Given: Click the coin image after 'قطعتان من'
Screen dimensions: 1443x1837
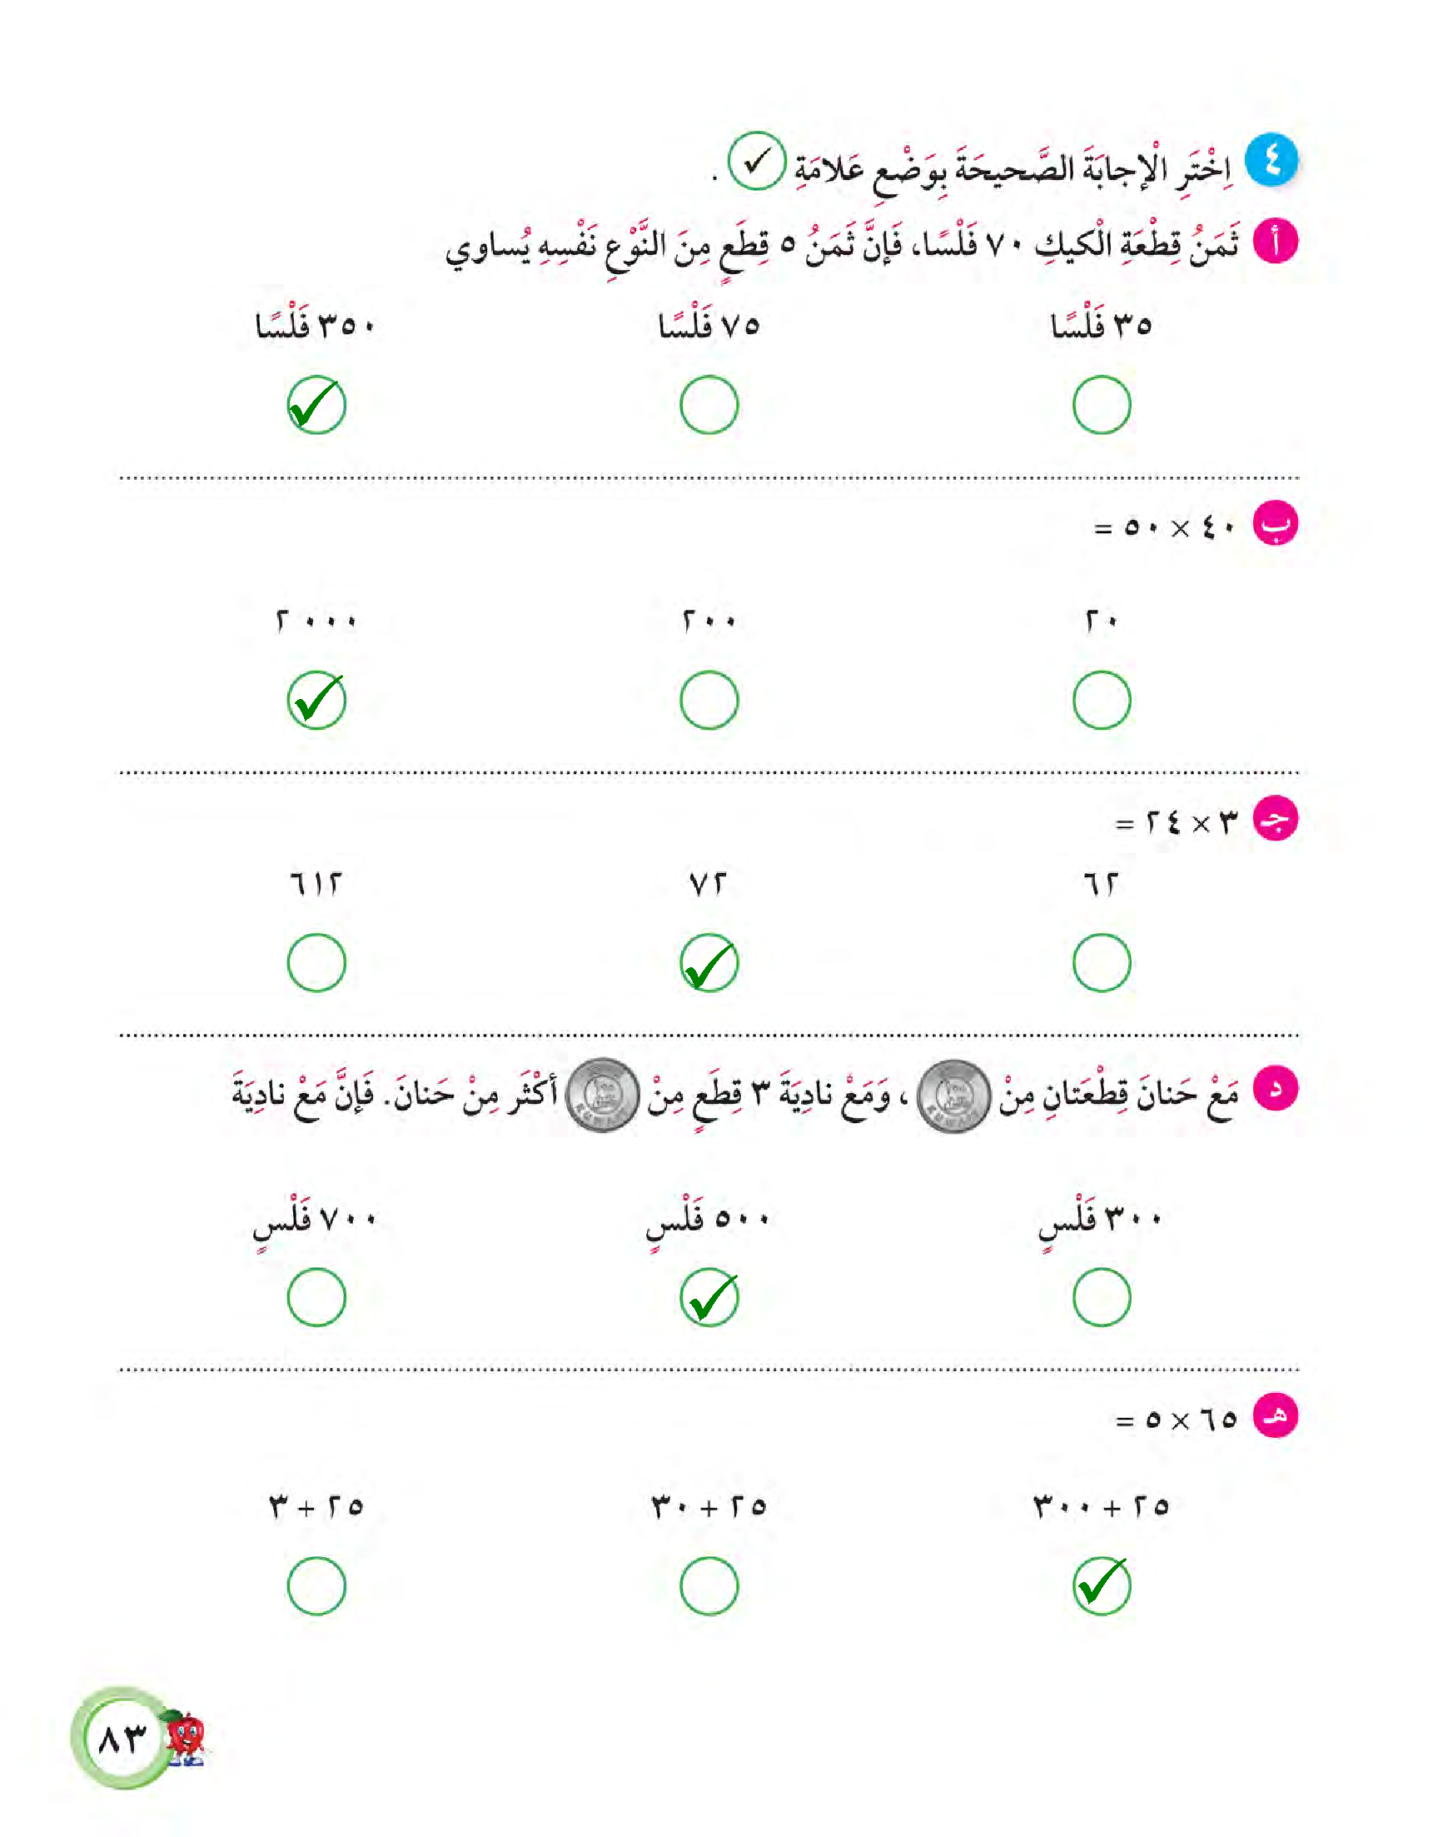Looking at the screenshot, I should (x=953, y=1096).
